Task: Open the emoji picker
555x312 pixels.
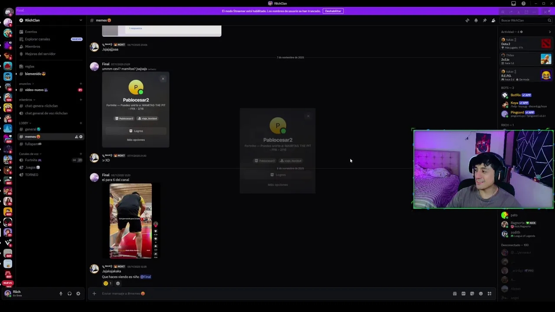Action: tap(481, 294)
